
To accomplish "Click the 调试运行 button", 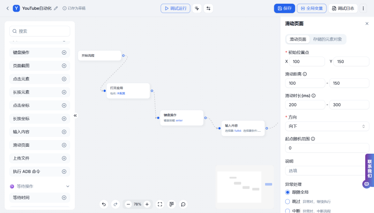I will pos(175,8).
